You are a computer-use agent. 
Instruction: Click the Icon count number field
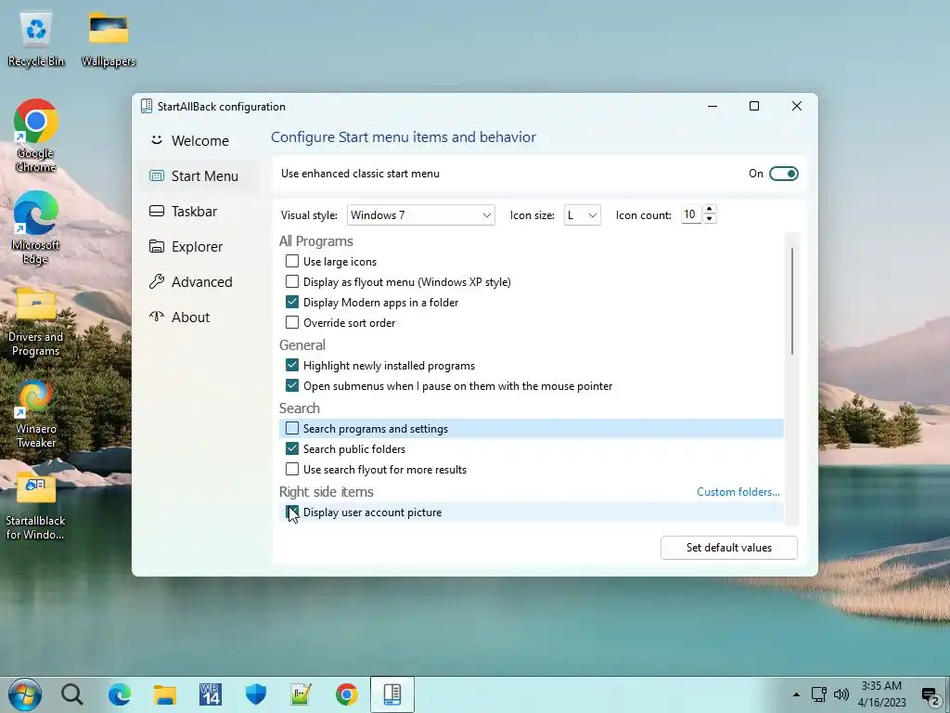pyautogui.click(x=691, y=214)
